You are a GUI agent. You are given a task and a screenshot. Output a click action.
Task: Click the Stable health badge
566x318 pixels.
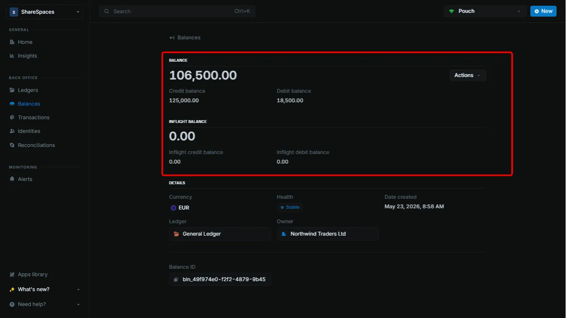pyautogui.click(x=290, y=207)
